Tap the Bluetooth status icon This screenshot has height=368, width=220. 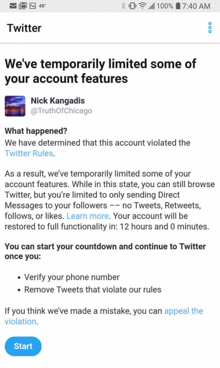123,6
